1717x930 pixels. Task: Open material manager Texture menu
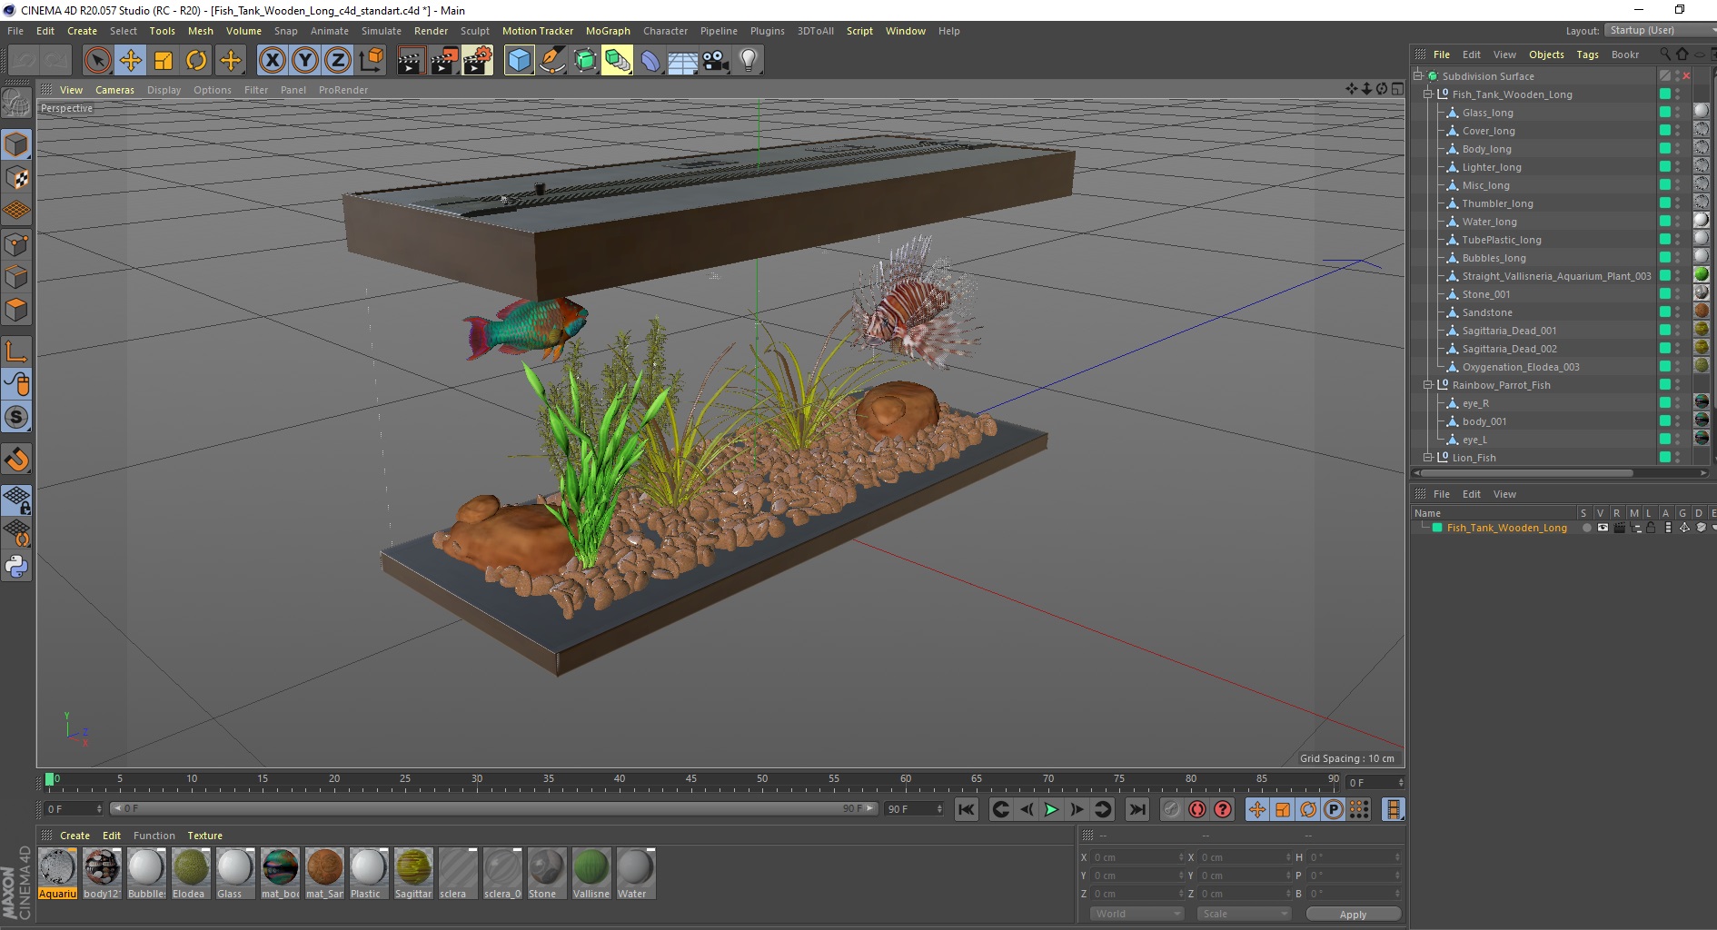pos(204,836)
